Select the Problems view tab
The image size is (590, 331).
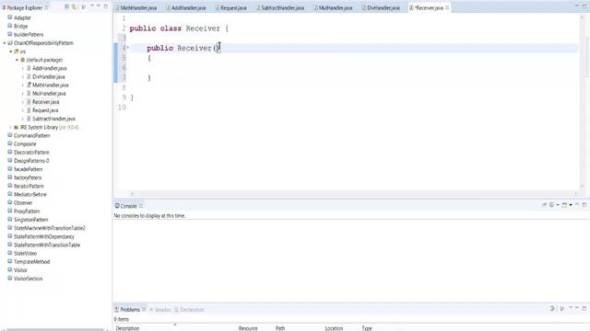[x=130, y=310]
